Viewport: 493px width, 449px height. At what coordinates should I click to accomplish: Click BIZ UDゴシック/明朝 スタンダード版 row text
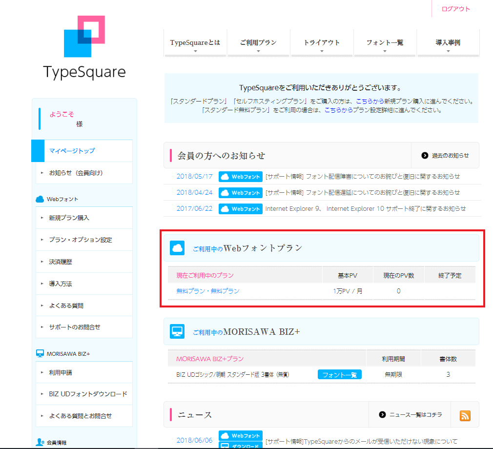[232, 374]
